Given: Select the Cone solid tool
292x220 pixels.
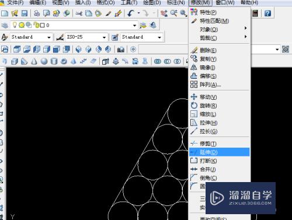Looking at the screenshot, I should pyautogui.click(x=34, y=61).
